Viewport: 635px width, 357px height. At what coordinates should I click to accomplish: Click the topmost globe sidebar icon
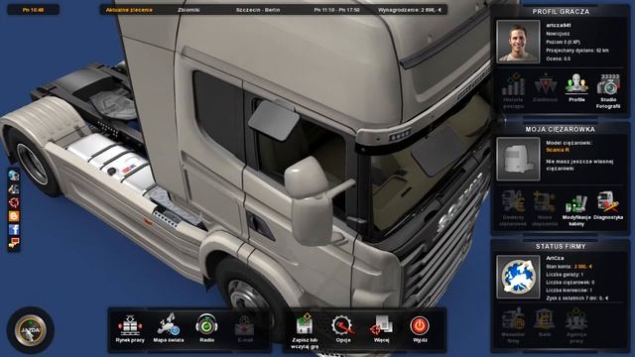point(14,176)
